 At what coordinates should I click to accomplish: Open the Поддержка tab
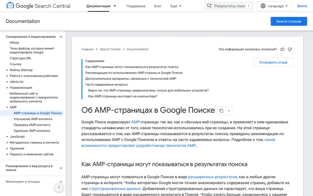136,6
